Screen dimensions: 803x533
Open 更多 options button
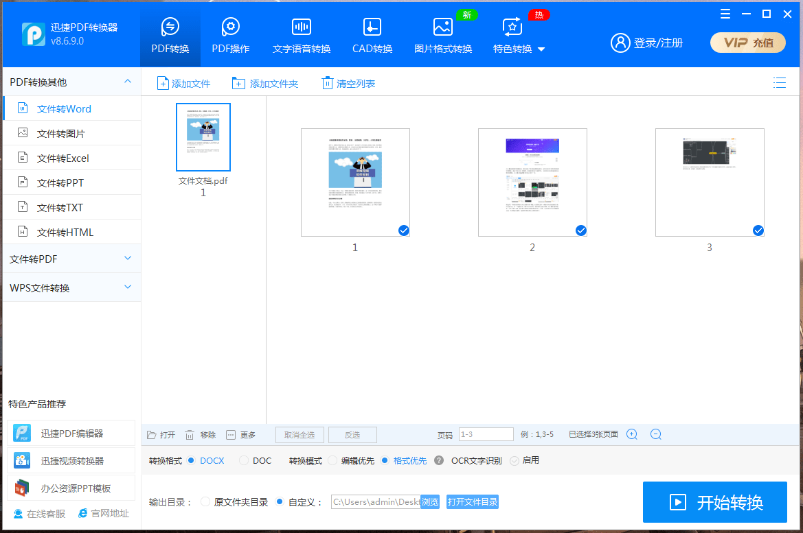pyautogui.click(x=240, y=435)
